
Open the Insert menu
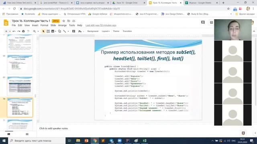coord(35,25)
